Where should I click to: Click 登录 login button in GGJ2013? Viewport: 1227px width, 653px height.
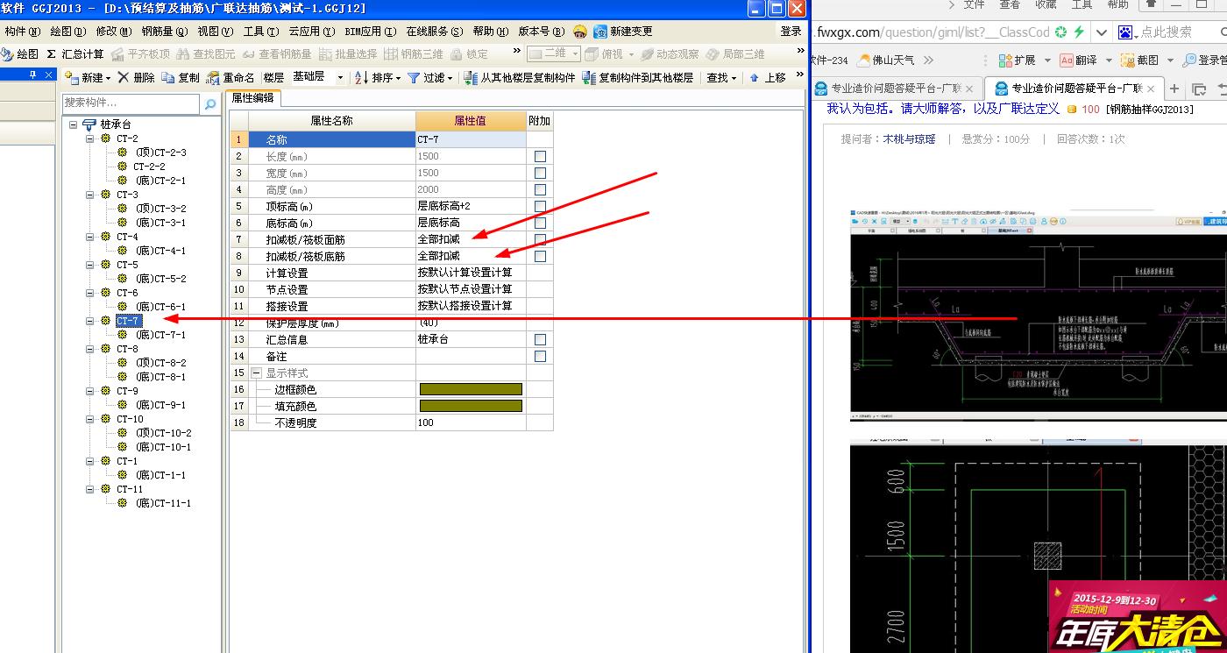click(791, 31)
